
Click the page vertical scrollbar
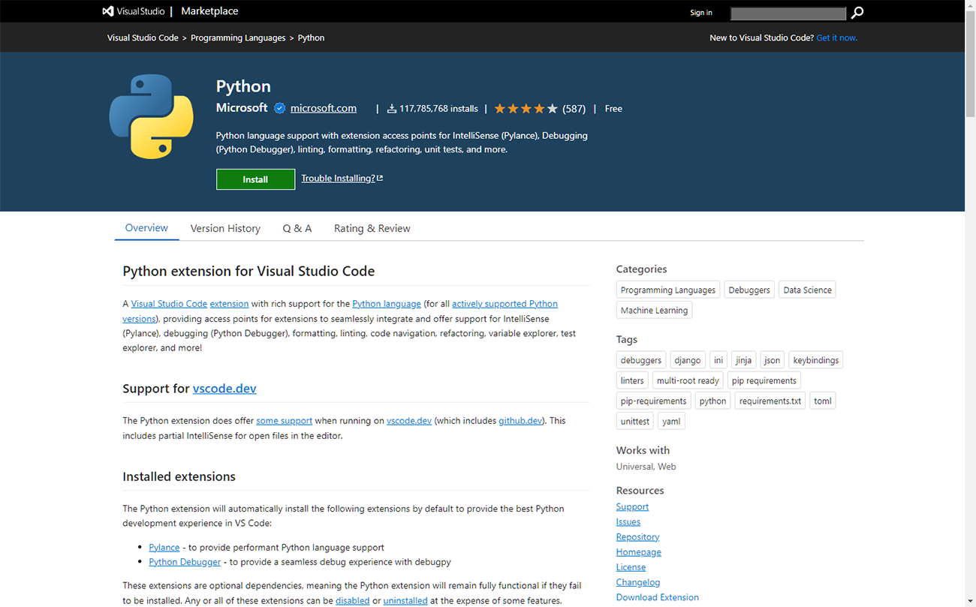(x=970, y=300)
